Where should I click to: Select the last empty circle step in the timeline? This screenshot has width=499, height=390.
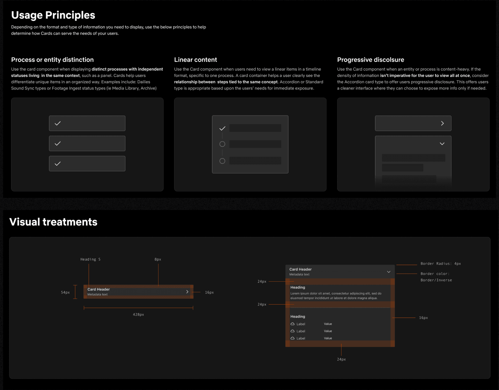tap(222, 161)
